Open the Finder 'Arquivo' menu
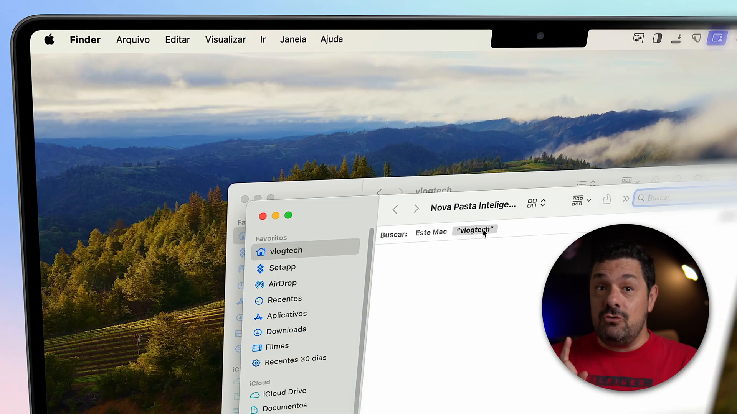Screen dimensions: 737x414 132,39
